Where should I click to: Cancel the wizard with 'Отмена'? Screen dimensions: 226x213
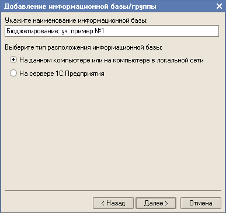201,203
